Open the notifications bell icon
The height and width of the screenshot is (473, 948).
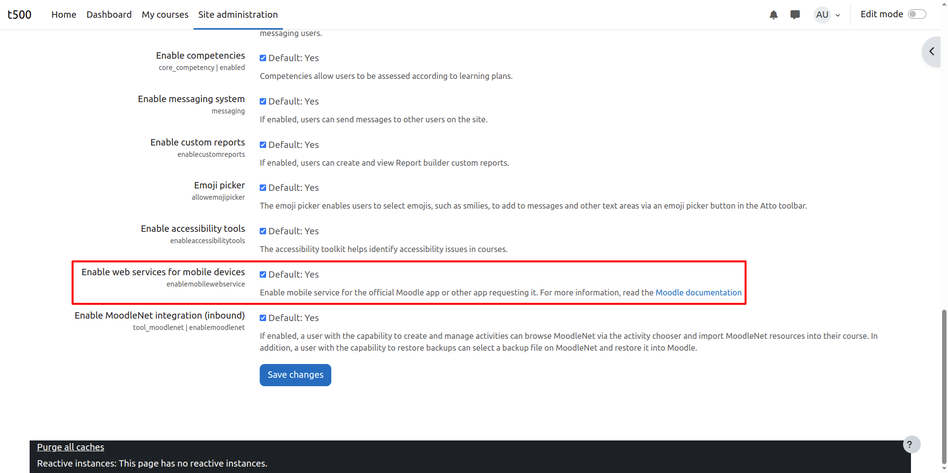774,15
